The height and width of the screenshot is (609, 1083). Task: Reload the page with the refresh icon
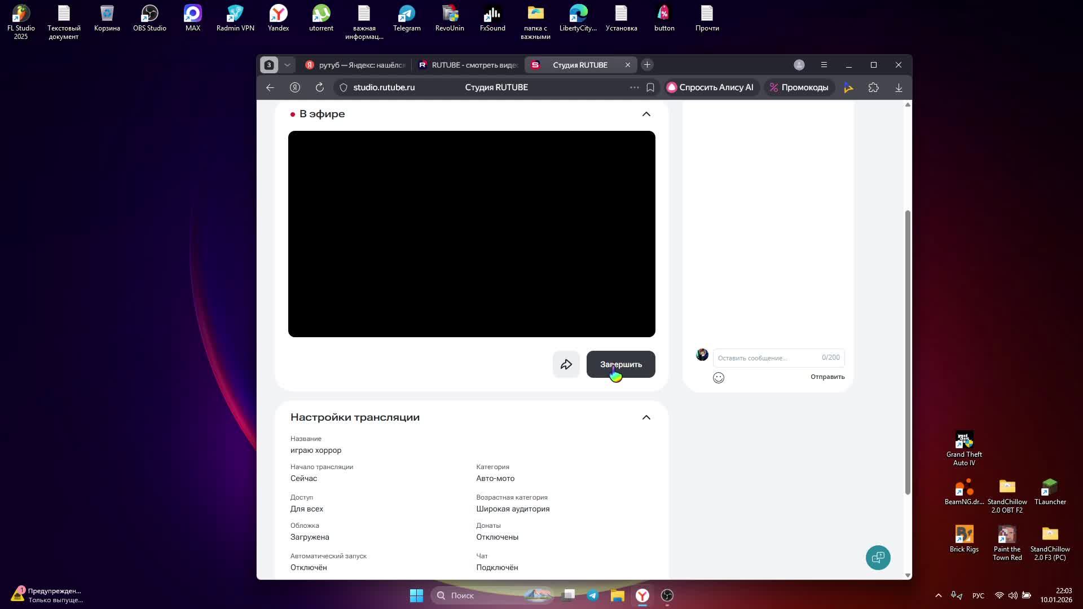319,87
